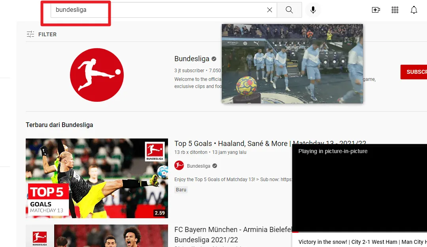Play the FC Bayern München video thumbnail

coord(97,236)
